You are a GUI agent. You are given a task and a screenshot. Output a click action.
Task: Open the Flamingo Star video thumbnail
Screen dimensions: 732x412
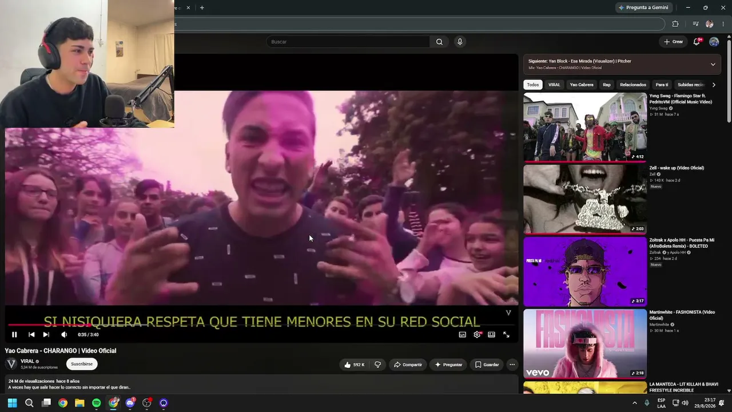tap(585, 127)
